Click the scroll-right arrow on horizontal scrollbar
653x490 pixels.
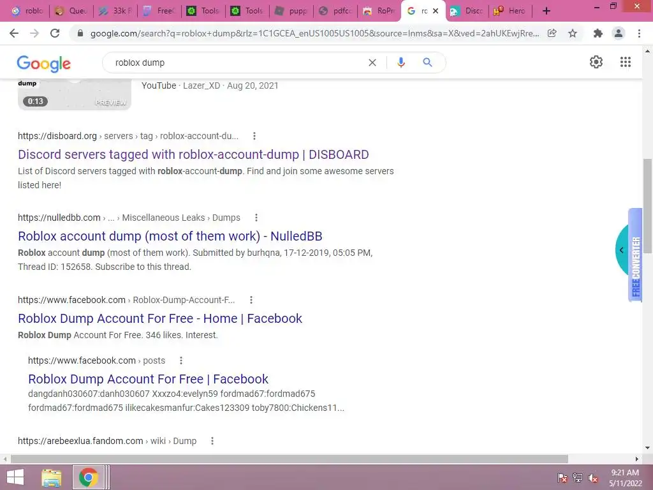637,459
